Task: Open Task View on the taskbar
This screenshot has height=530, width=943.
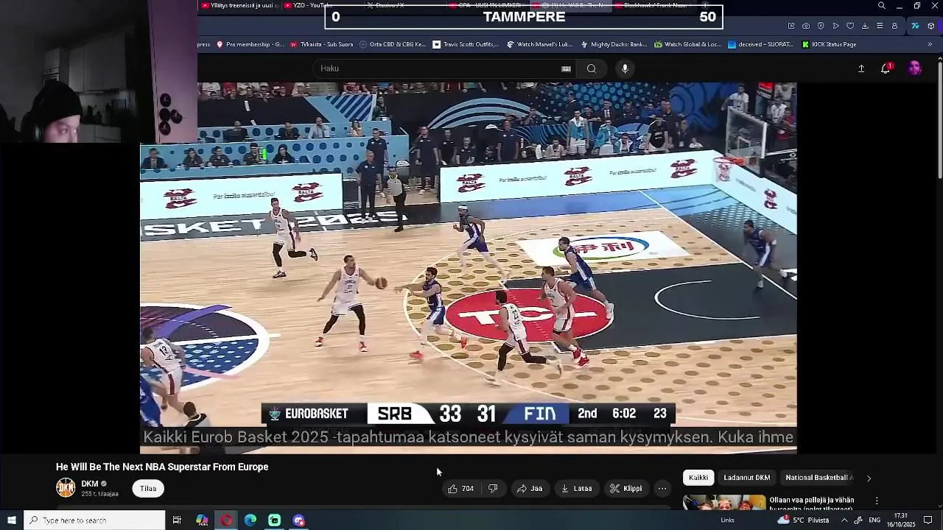Action: point(177,520)
